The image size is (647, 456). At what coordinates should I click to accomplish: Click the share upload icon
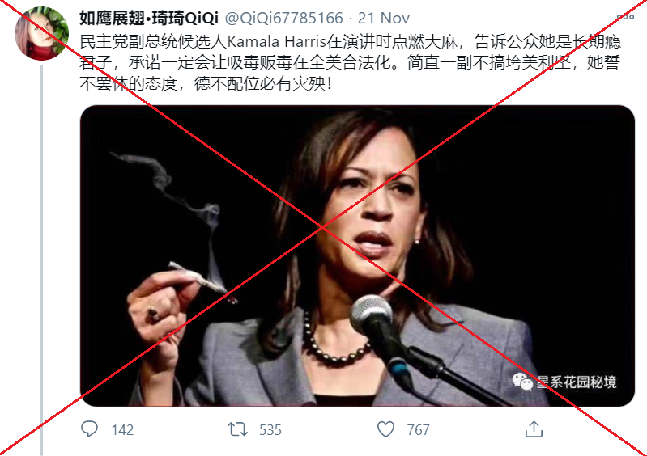pos(534,429)
